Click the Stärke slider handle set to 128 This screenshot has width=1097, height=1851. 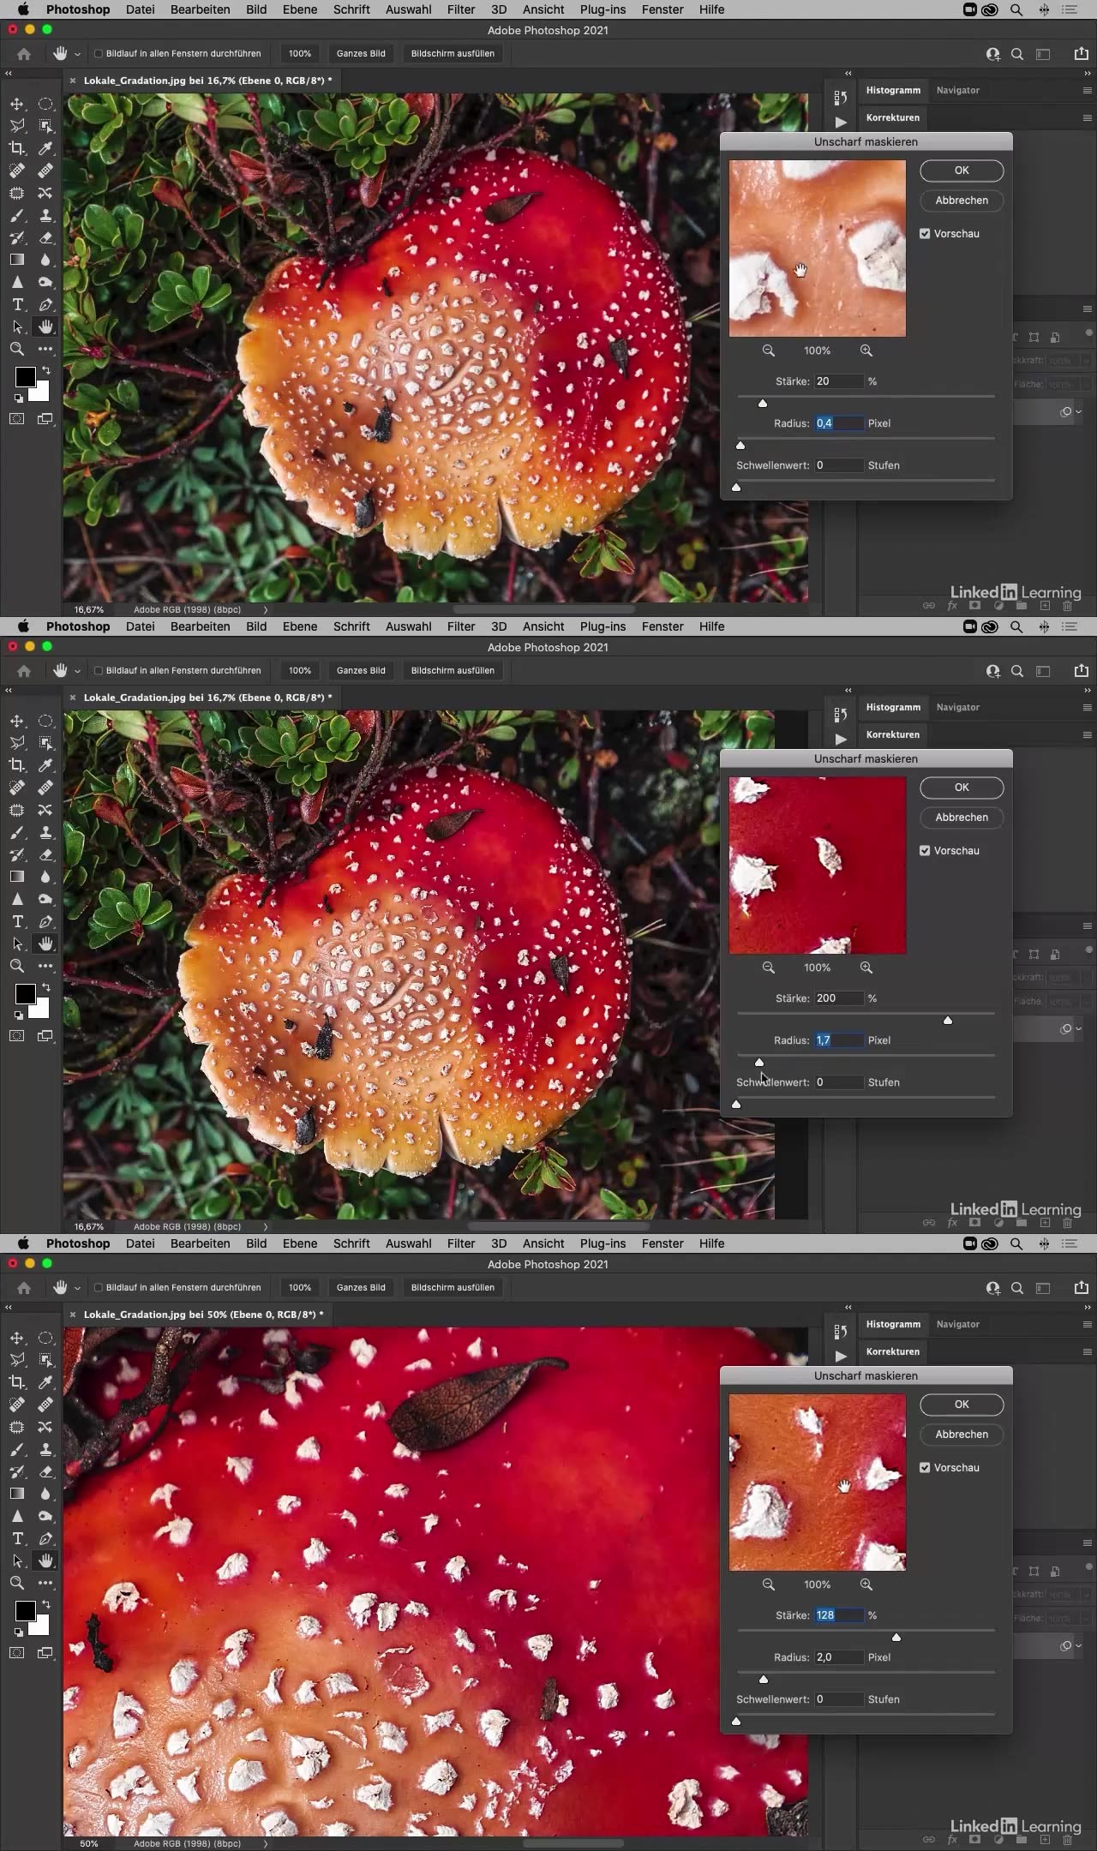coord(896,1637)
